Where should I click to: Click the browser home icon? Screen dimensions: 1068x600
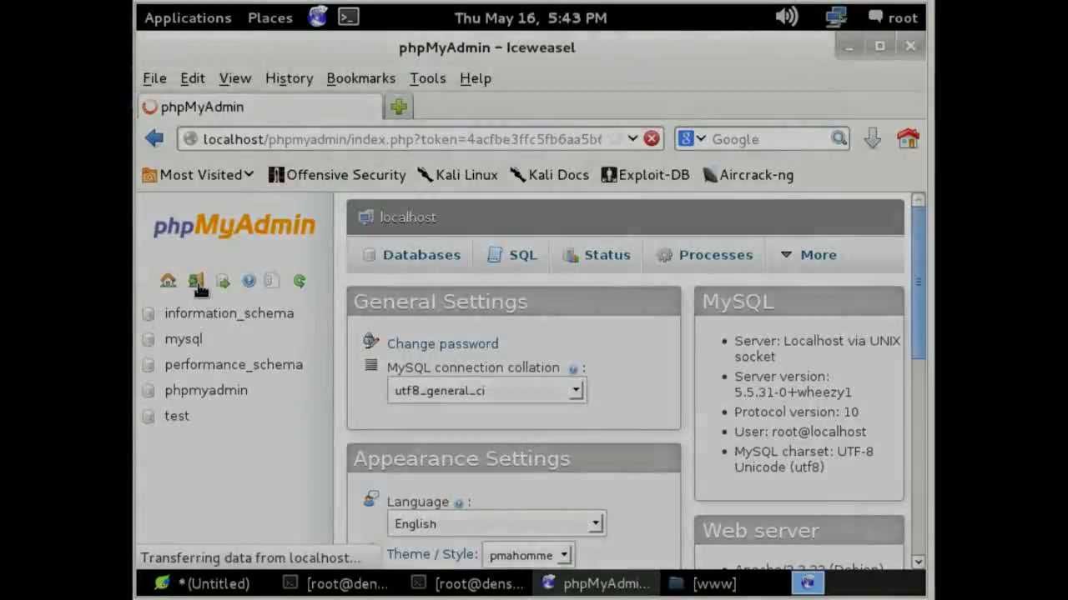[x=908, y=138]
